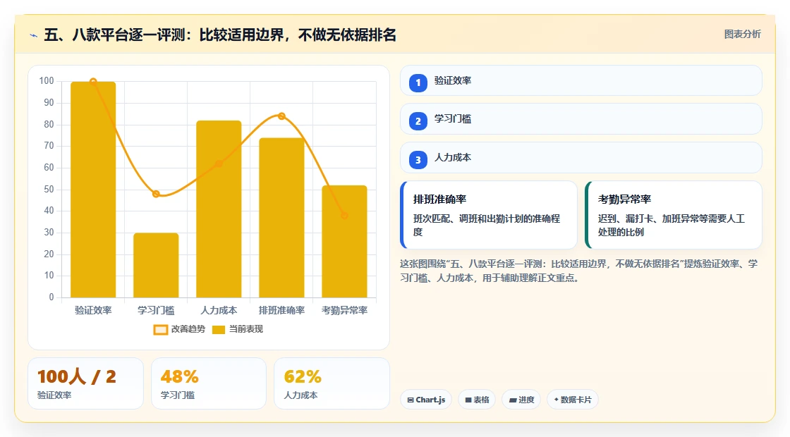This screenshot has width=790, height=437.
Task: Toggle the 改善趋势 legend swatch
Action: click(160, 330)
